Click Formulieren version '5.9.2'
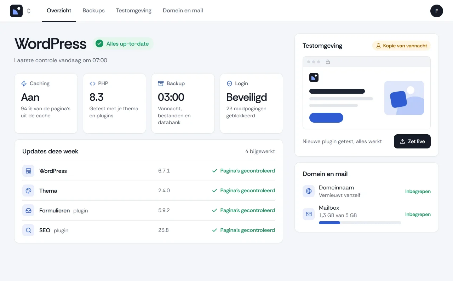The width and height of the screenshot is (453, 281). point(164,211)
